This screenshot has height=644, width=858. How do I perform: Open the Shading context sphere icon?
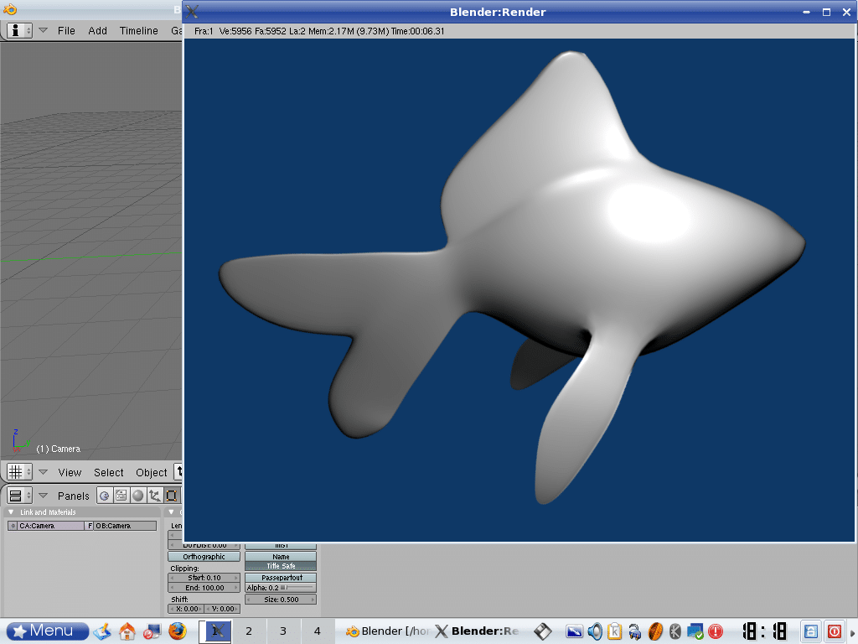[x=138, y=496]
